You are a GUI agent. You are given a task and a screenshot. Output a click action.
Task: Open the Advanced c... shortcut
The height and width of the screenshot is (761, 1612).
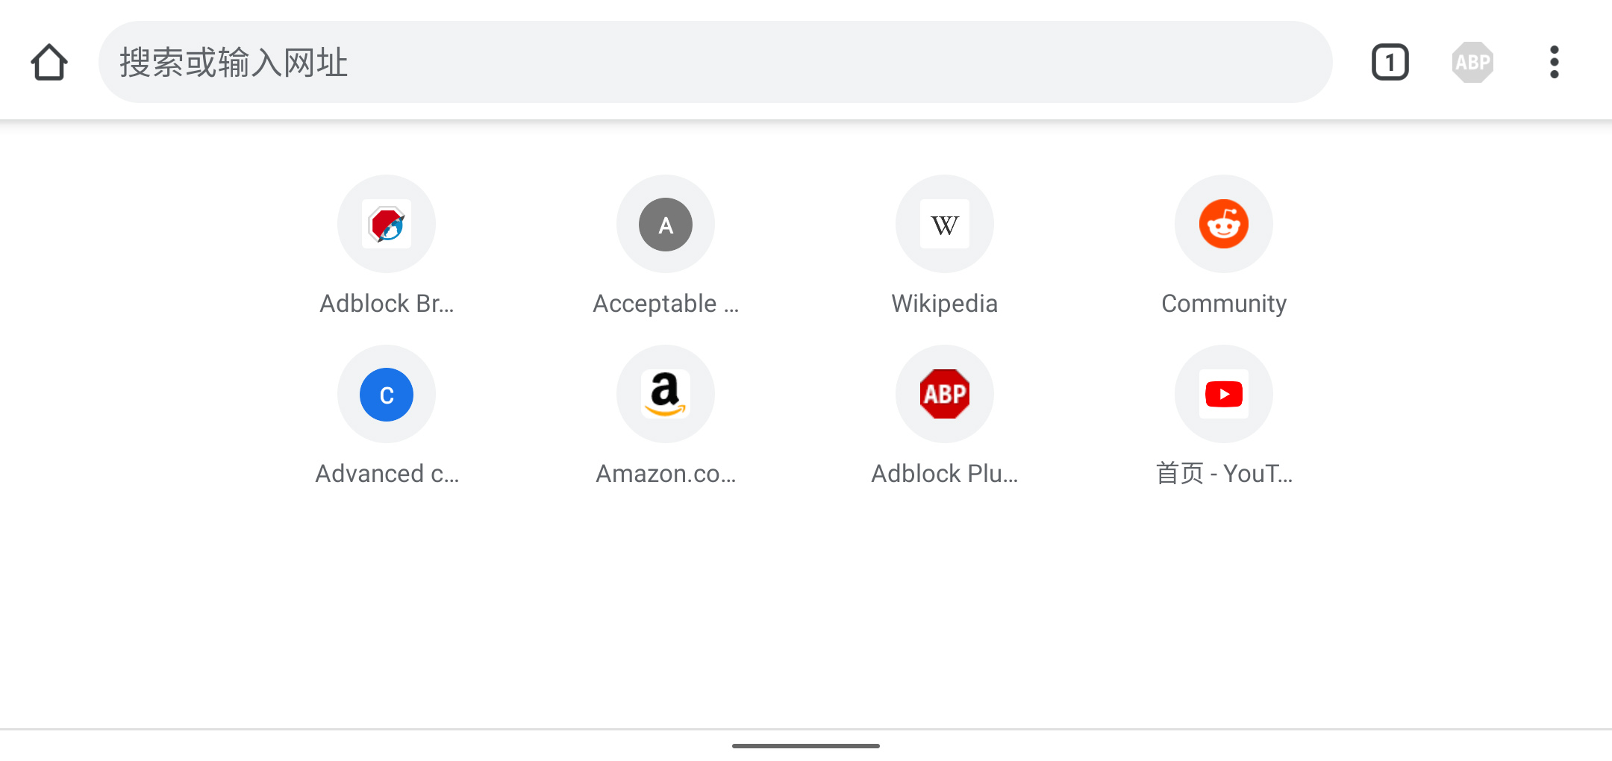coord(386,394)
